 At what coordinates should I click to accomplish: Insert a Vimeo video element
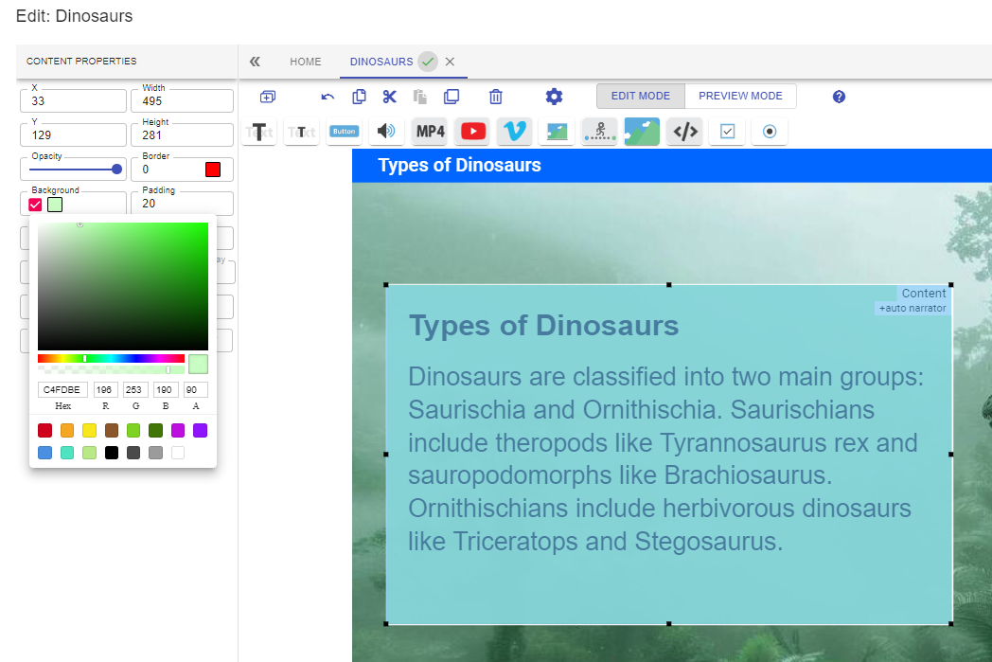(515, 132)
